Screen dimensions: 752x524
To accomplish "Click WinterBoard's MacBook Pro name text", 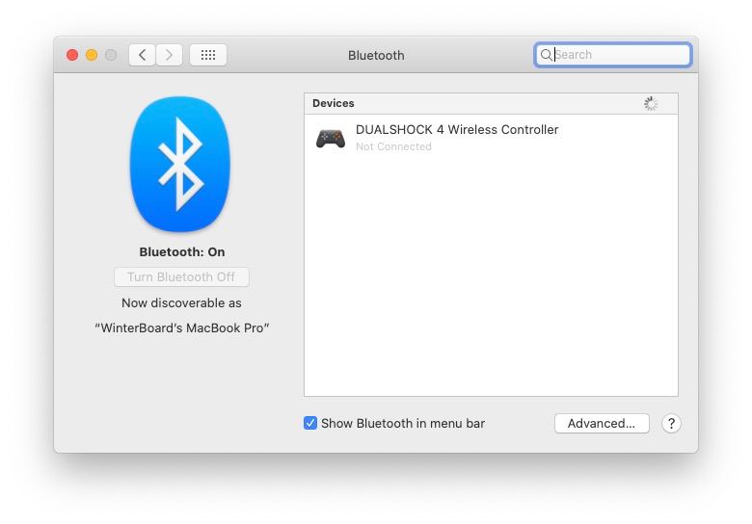I will pos(182,328).
